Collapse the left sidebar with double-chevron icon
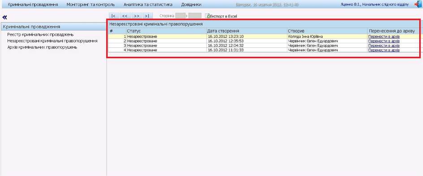Viewport: 423px width, 176px height. pyautogui.click(x=4, y=17)
